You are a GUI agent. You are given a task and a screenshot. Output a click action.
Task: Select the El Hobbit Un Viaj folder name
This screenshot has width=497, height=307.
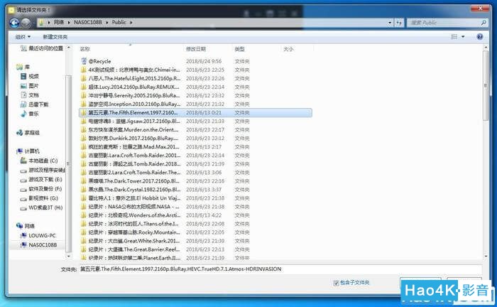(134, 198)
